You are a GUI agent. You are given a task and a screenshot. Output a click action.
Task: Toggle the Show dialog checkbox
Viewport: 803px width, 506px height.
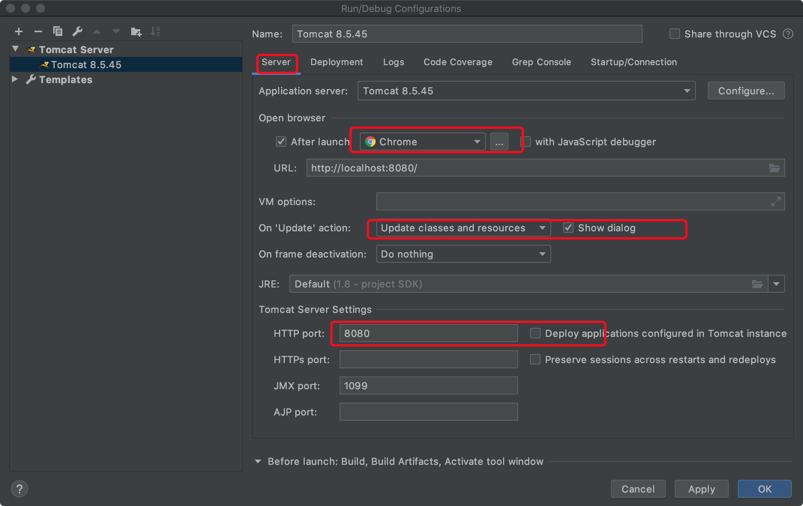pos(568,228)
